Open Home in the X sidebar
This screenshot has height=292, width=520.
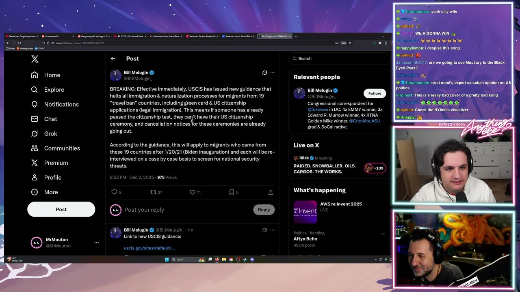(46, 75)
